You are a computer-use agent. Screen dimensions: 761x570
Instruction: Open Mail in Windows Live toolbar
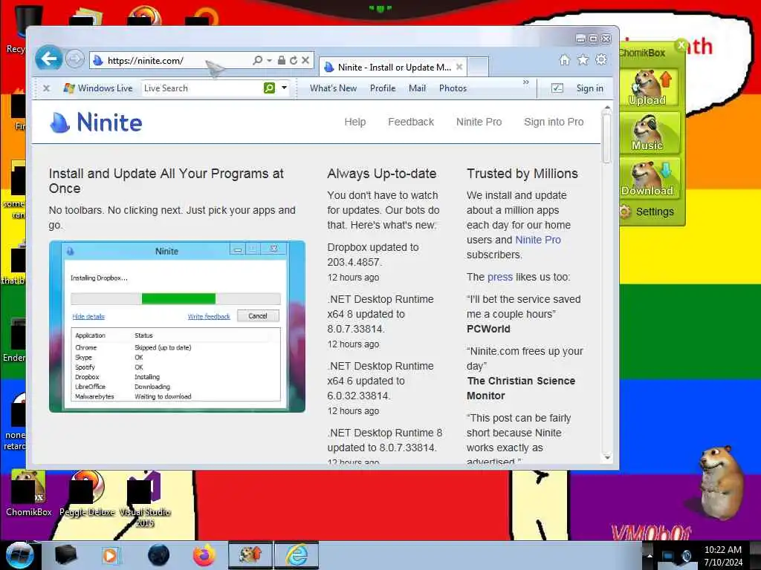(418, 88)
